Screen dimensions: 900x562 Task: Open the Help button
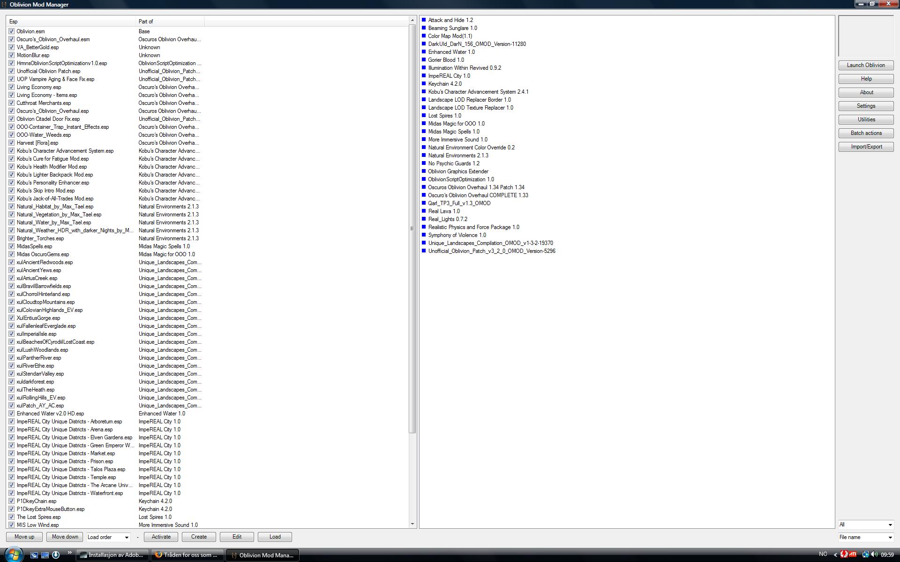[866, 79]
